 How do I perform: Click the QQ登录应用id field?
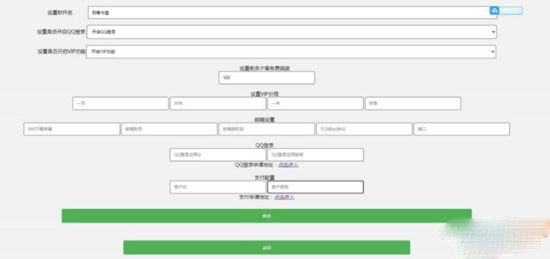217,155
